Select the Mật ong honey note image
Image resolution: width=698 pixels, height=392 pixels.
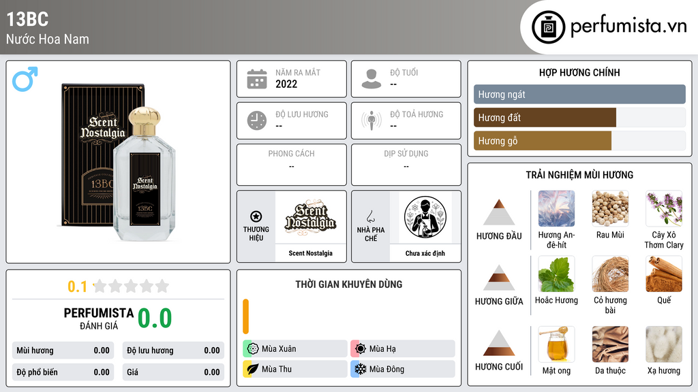click(556, 344)
